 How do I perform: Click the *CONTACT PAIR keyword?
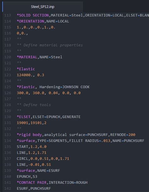click(31, 183)
